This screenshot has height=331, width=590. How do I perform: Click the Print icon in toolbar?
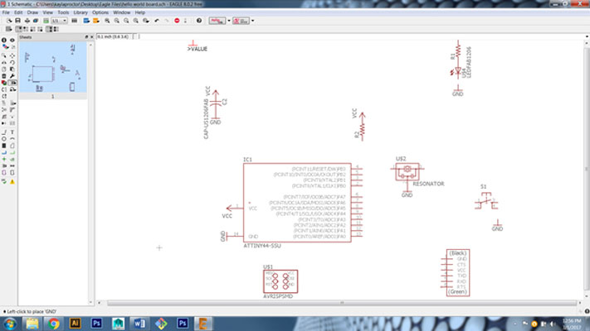(27, 21)
